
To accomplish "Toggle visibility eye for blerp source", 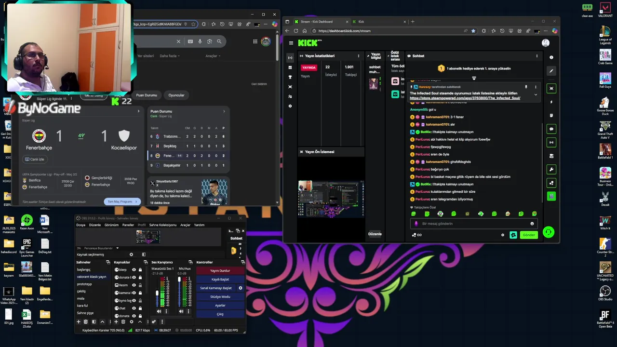I will point(134,270).
